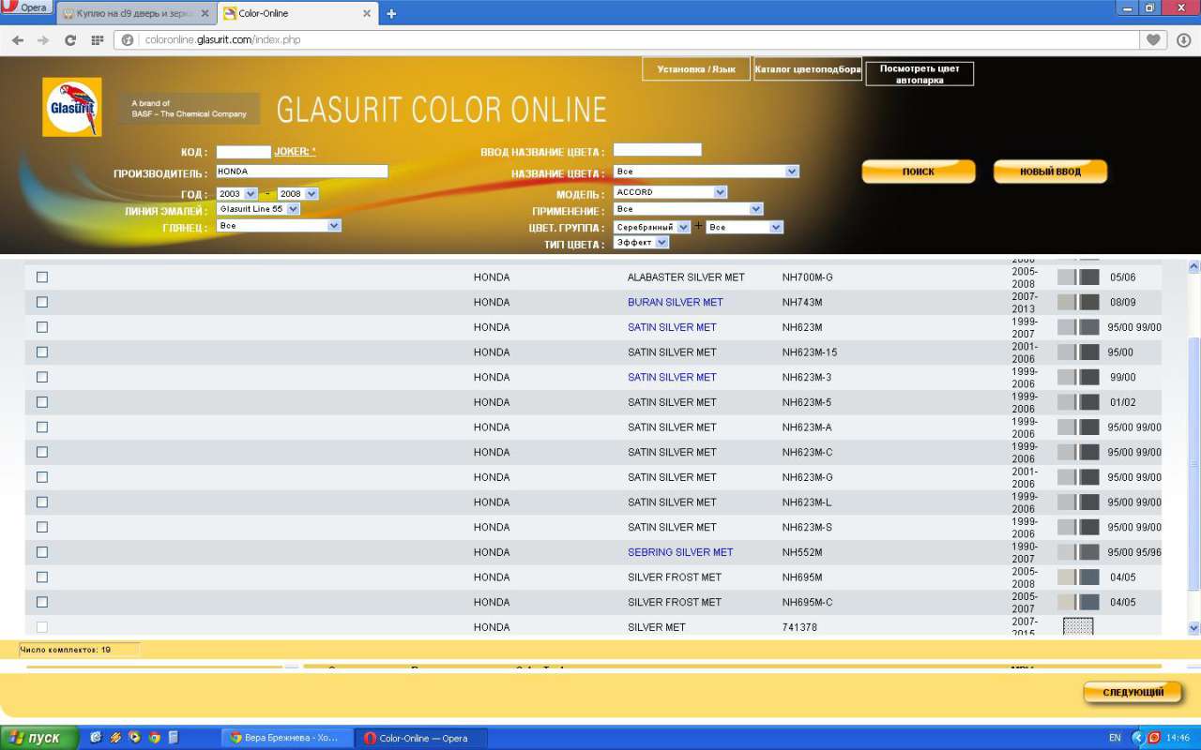This screenshot has width=1201, height=750.
Task: Open the downloads arrow icon
Action: click(x=1183, y=40)
